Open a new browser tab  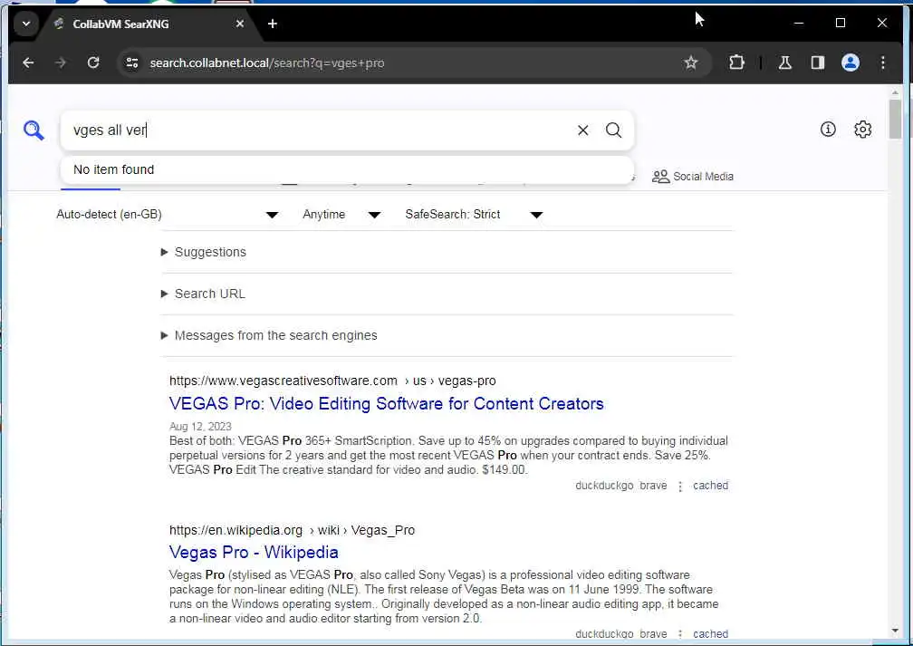tap(272, 24)
